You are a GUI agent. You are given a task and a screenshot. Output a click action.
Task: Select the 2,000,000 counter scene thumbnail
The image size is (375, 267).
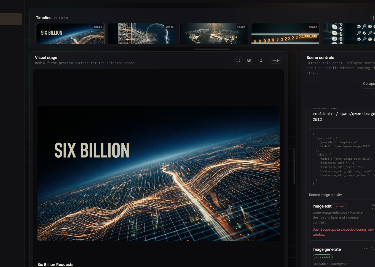click(285, 34)
